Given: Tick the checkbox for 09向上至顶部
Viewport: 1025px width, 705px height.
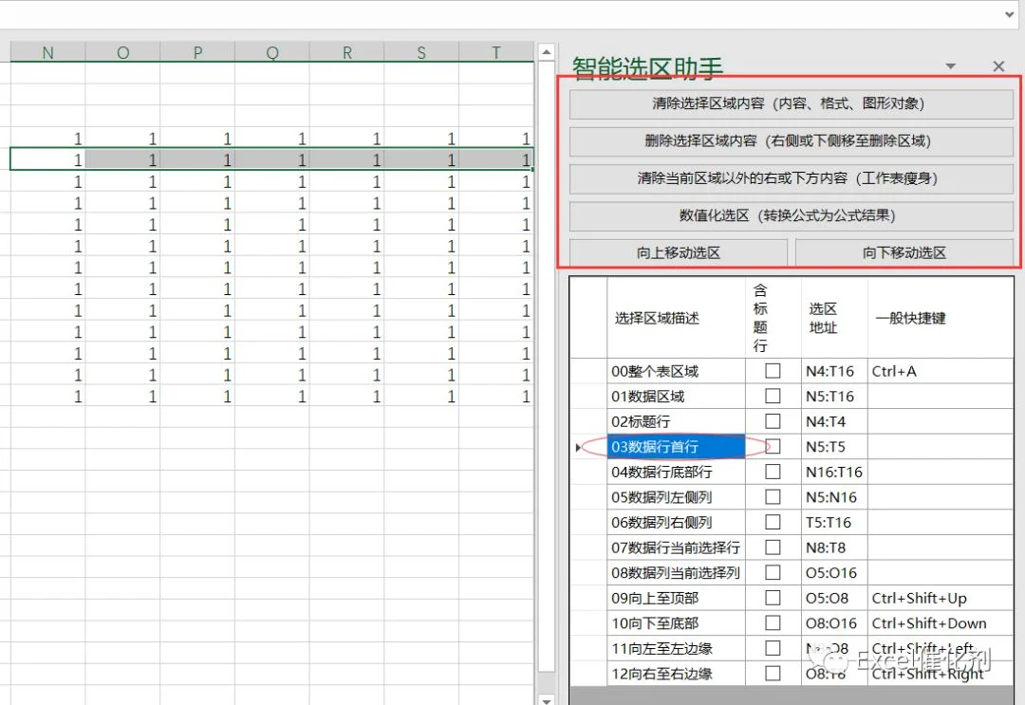Looking at the screenshot, I should pos(773,598).
